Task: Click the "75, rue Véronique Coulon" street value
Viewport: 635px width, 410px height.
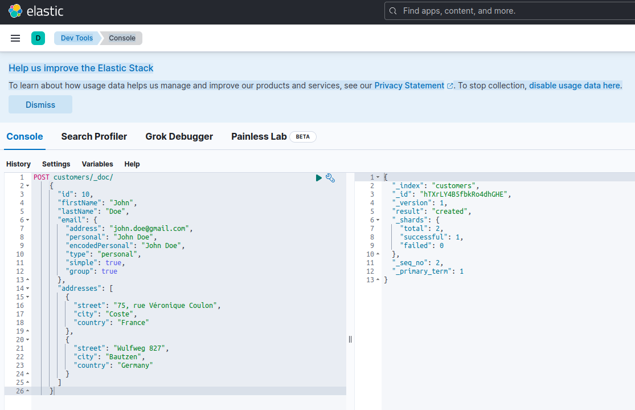Action: (x=165, y=306)
